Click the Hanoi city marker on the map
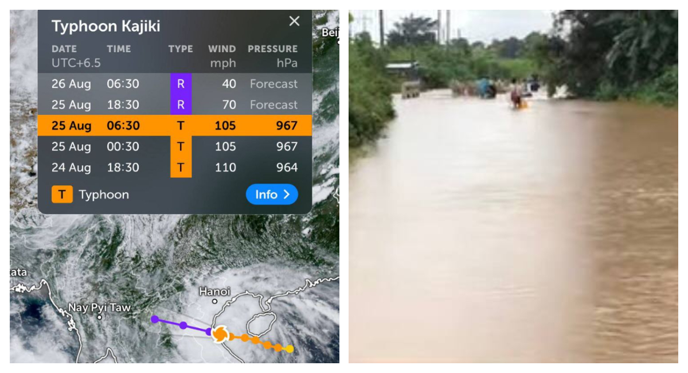 (x=214, y=301)
